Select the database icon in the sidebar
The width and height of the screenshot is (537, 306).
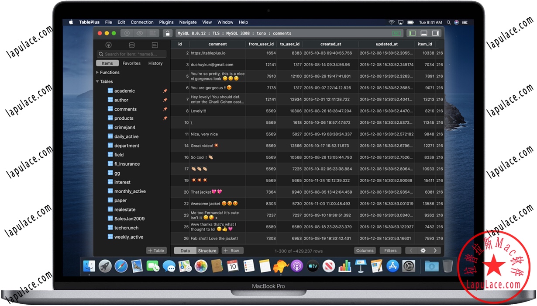[x=132, y=45]
